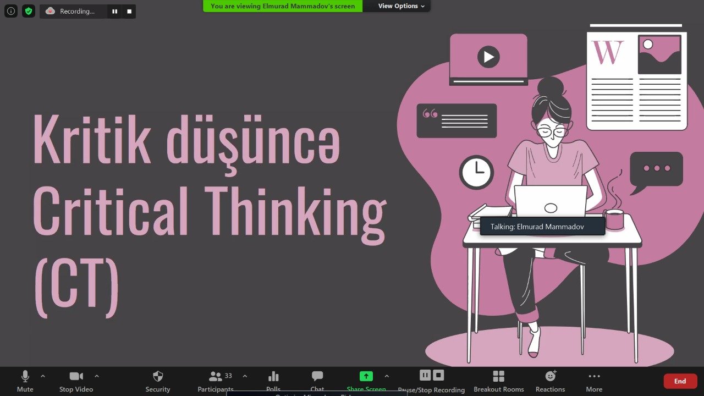Stop recording from the top recording indicator

coord(129,11)
